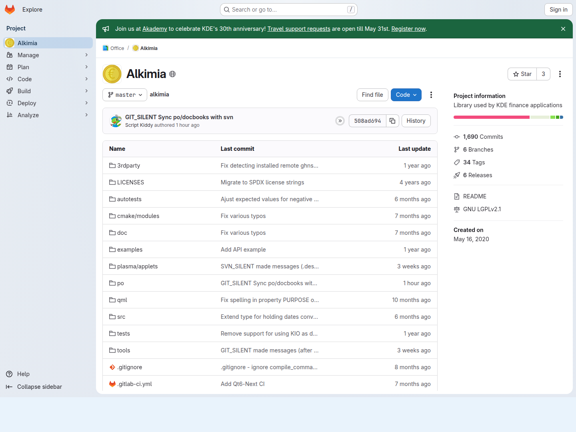Screen dimensions: 576x432
Task: Open the Deploy sidebar section
Action: pyautogui.click(x=48, y=103)
